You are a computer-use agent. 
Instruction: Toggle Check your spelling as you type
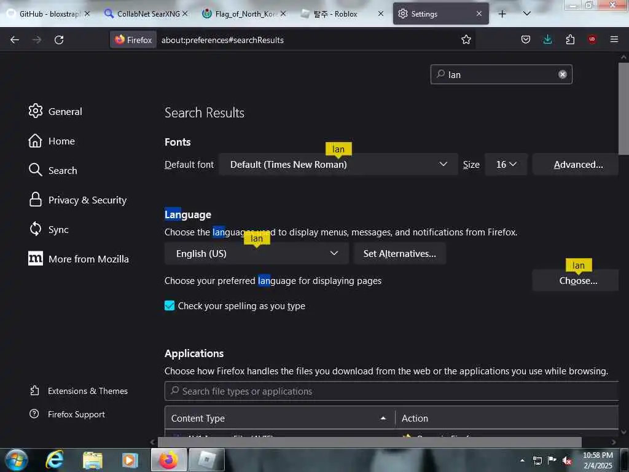pos(170,306)
